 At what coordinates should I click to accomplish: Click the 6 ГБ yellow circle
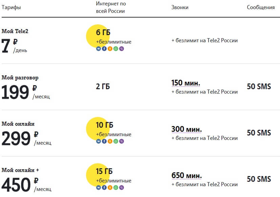[98, 36]
